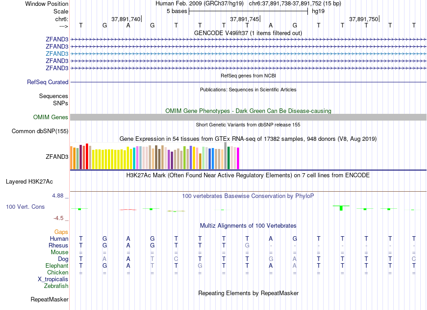Click the Scale track label
The height and width of the screenshot is (310, 427).
[61, 11]
